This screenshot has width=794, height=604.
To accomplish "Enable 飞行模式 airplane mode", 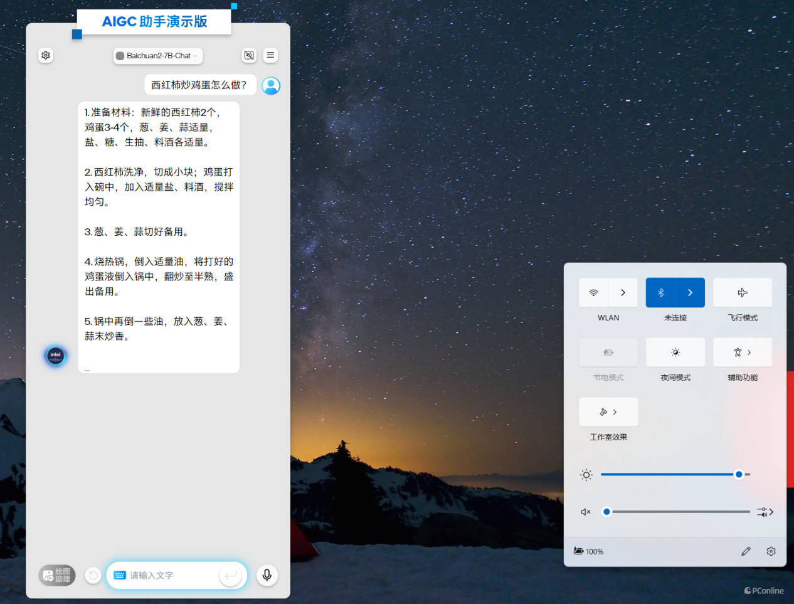I will [x=743, y=293].
